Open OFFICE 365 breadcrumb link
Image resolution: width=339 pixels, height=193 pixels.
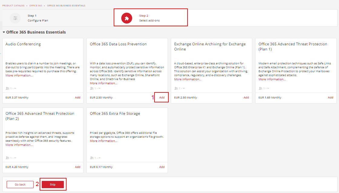click(x=36, y=6)
